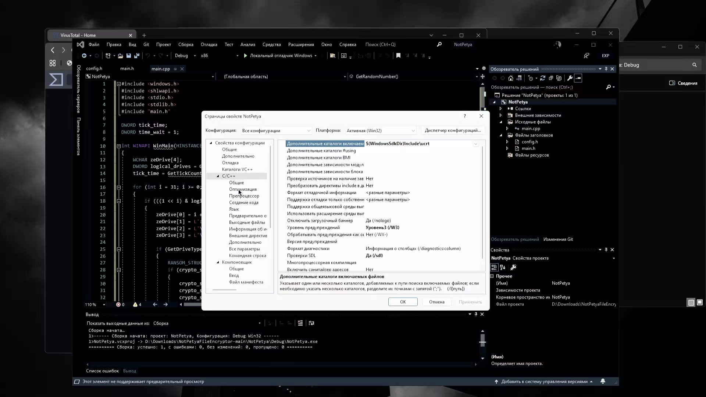706x397 pixels.
Task: Collapse the Компоновщик node in the tree
Action: click(x=218, y=262)
